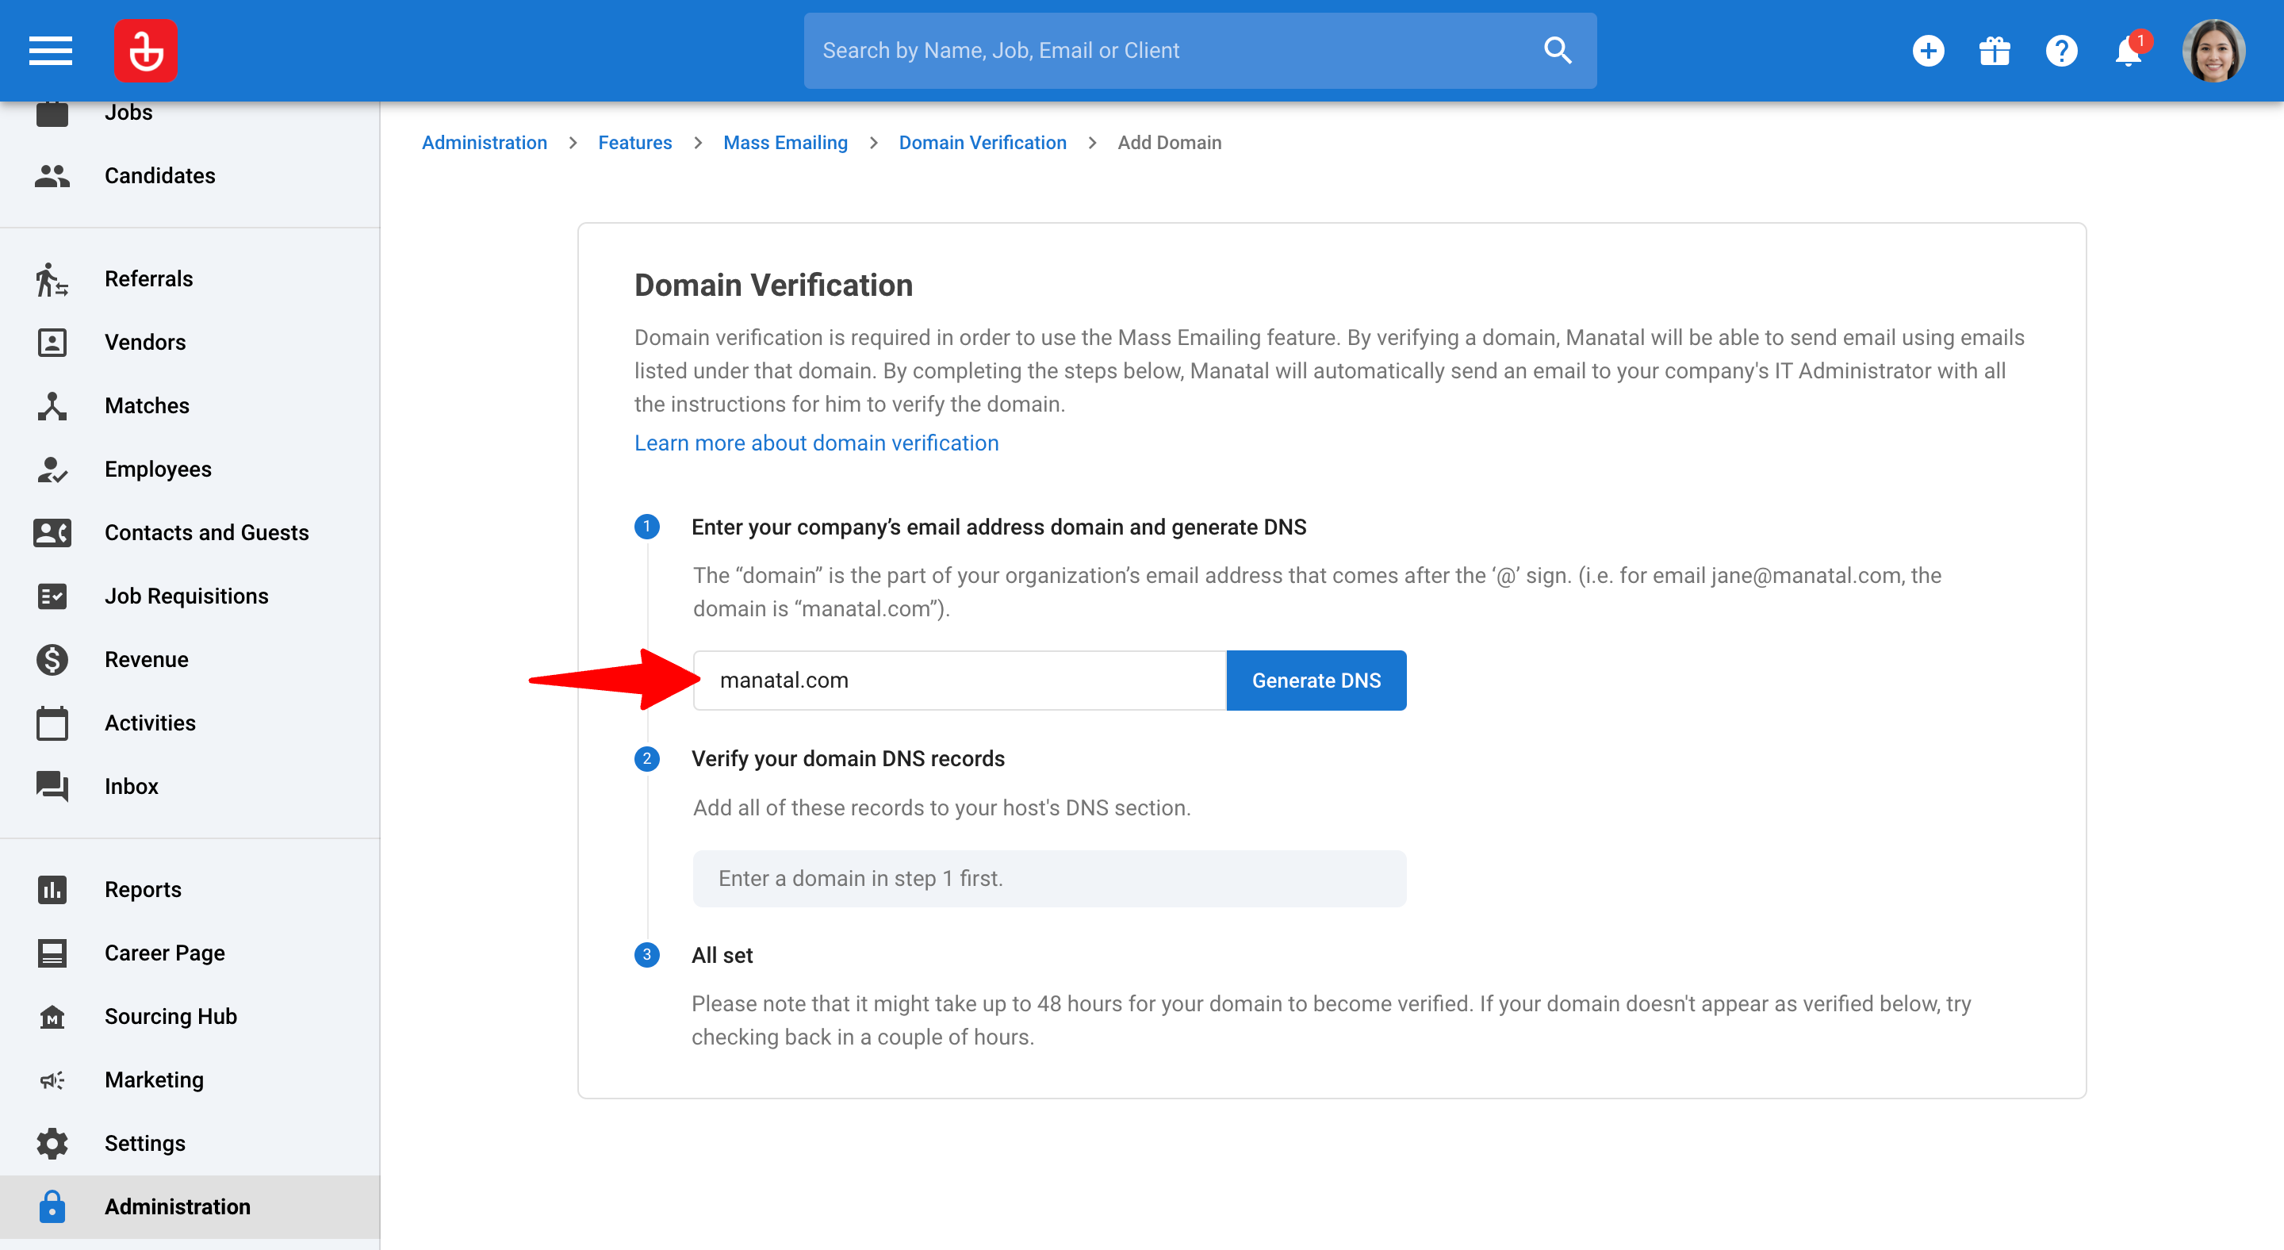Screen dimensions: 2284x1250
Task: Open the Employees menu item
Action: pyautogui.click(x=190, y=469)
